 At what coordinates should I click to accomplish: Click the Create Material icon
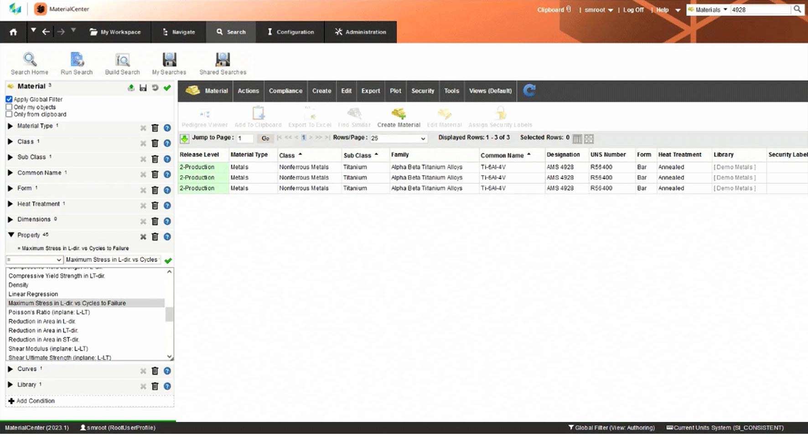399,114
